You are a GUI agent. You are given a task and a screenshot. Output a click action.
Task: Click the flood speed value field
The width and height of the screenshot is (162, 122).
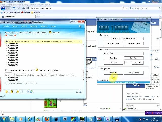[x=128, y=63]
